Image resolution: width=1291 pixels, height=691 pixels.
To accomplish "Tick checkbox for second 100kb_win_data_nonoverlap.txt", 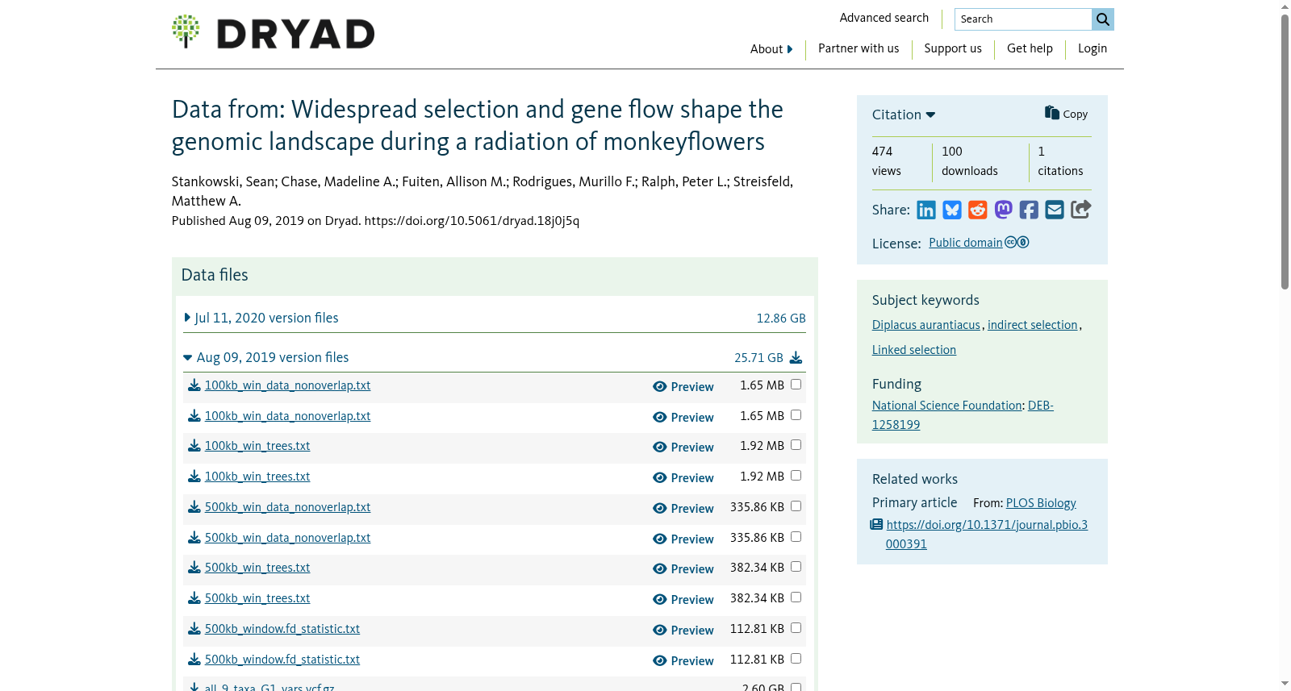I will click(796, 415).
